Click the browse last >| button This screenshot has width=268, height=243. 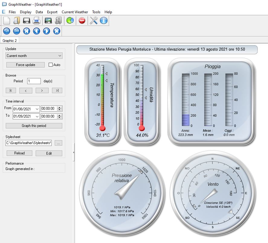point(57,90)
